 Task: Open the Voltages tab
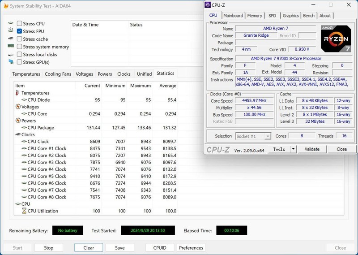click(x=84, y=74)
